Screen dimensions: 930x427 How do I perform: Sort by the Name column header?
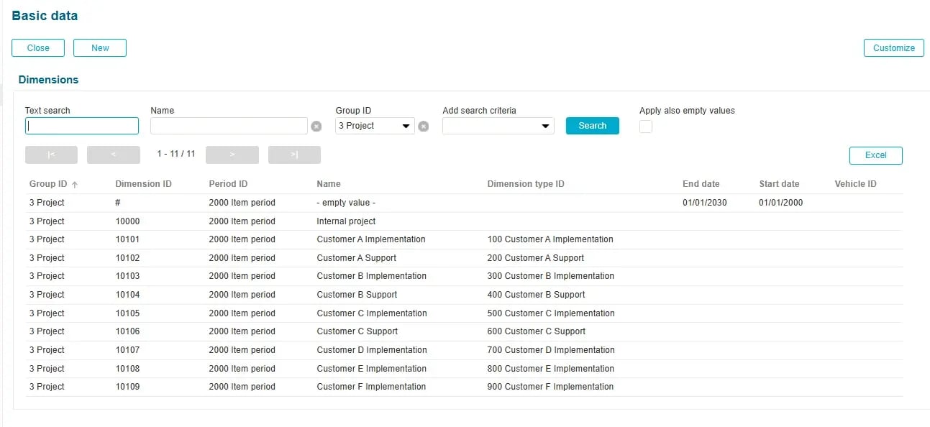(x=328, y=184)
